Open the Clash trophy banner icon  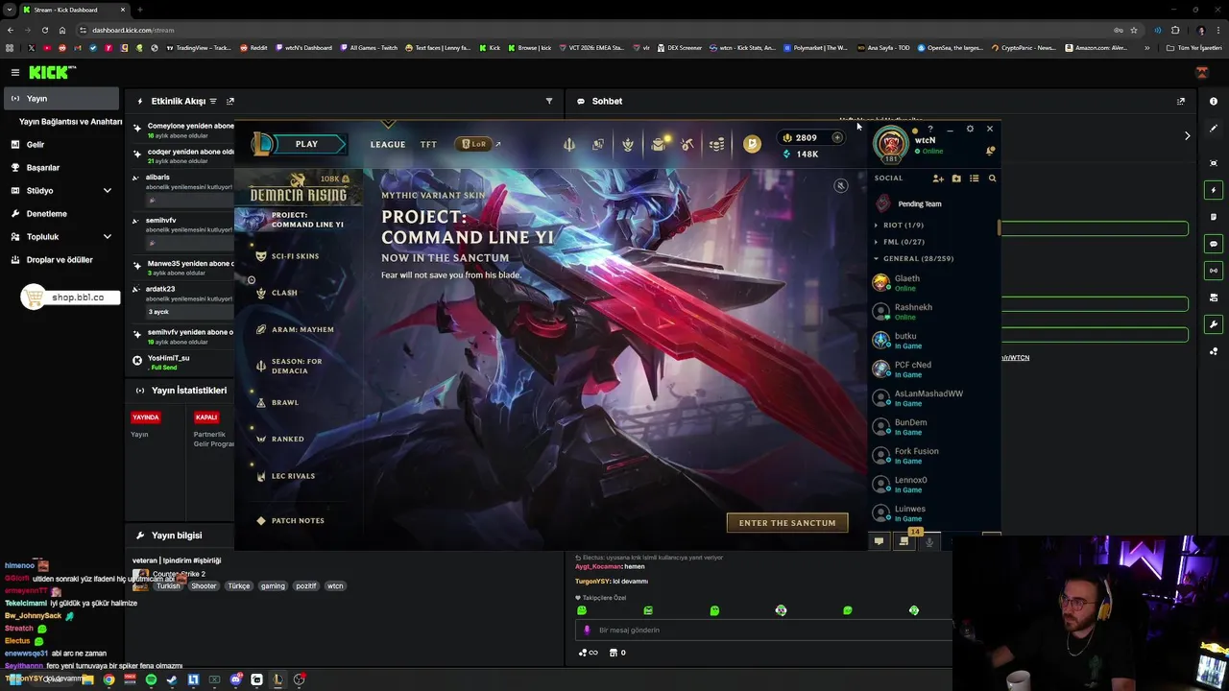click(628, 144)
